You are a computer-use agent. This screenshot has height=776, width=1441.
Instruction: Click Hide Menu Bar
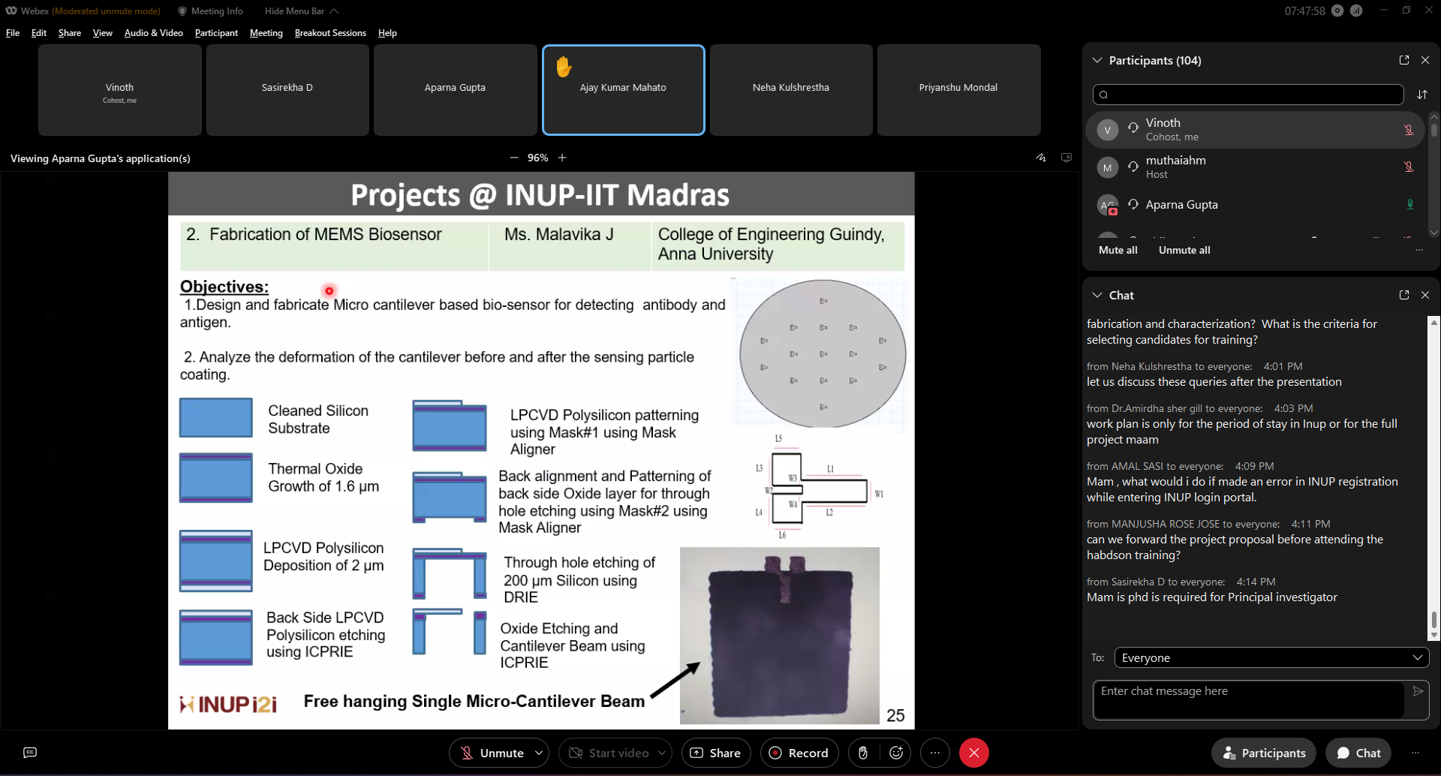[x=302, y=11]
